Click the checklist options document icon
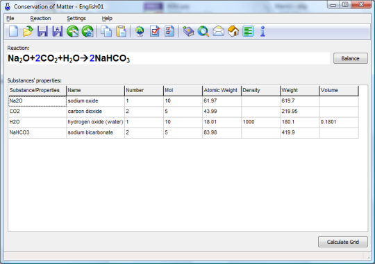375x264 pixels. (x=169, y=31)
